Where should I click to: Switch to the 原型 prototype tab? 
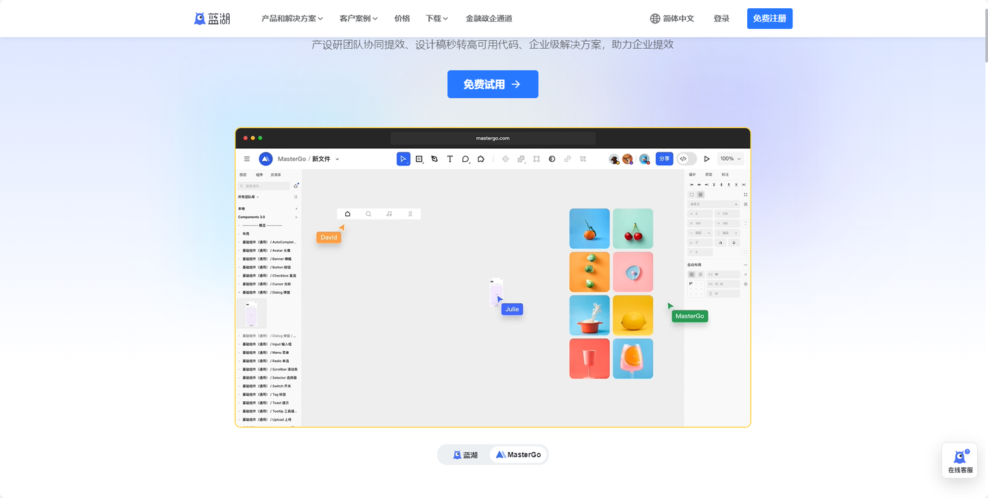(x=709, y=175)
